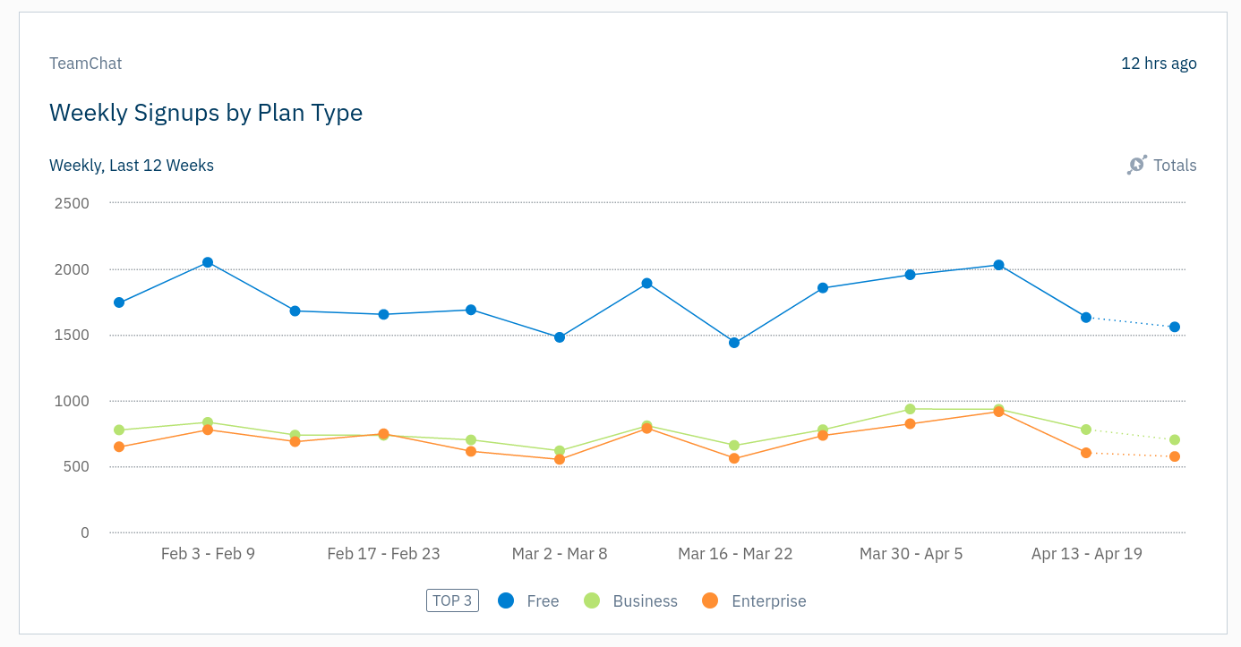Open the TOP 3 series selector
The image size is (1241, 647).
(452, 600)
